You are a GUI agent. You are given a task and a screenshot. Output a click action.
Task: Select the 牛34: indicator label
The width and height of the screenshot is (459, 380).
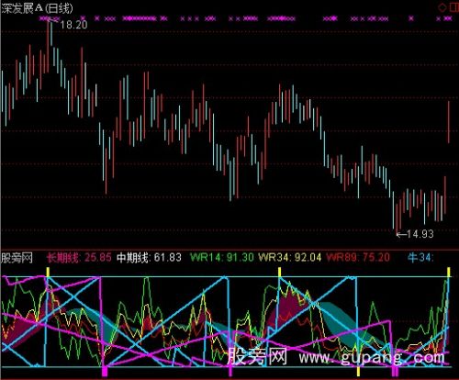pos(420,257)
